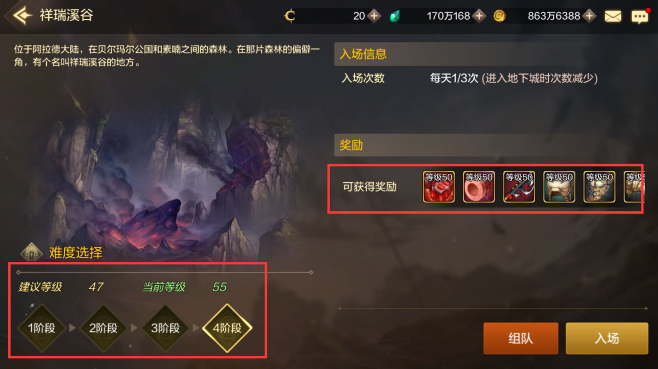Select the red axe weapon reward icon
658x369 pixels.
pyautogui.click(x=519, y=186)
